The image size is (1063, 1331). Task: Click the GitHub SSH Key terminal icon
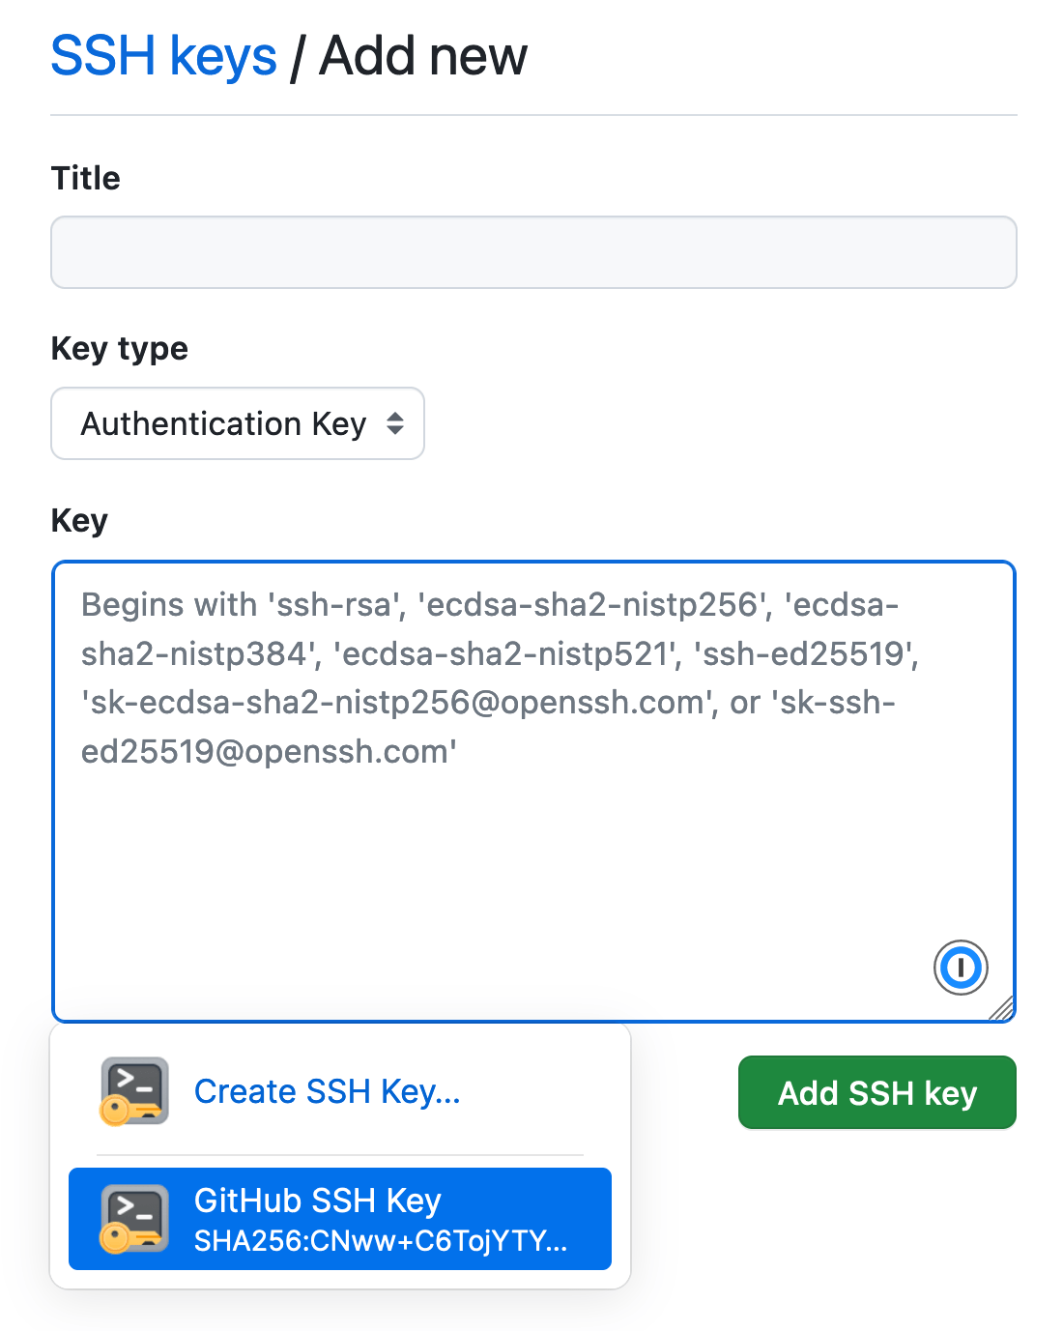(x=134, y=1219)
